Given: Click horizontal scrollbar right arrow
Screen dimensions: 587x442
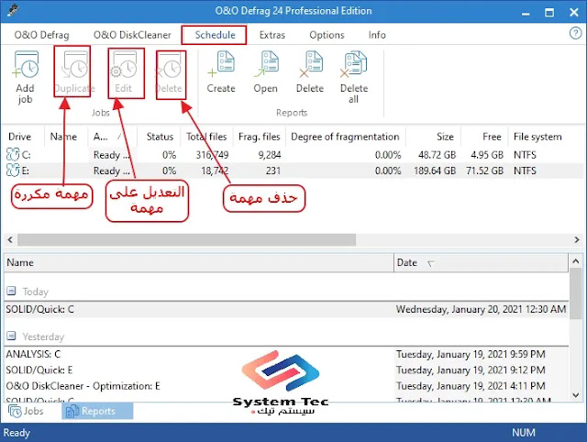Looking at the screenshot, I should (x=577, y=239).
